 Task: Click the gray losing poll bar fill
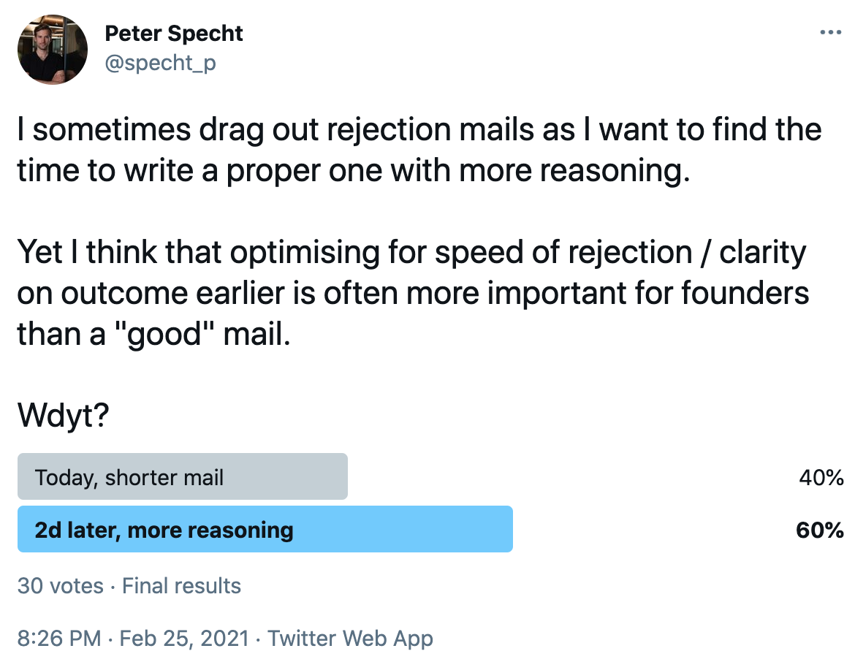tap(183, 476)
